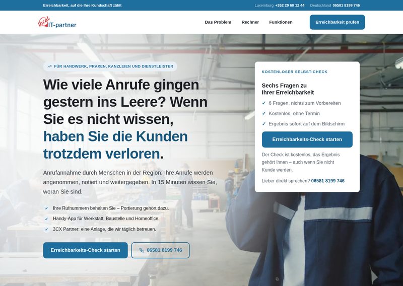This screenshot has width=403, height=286.
Task: Click the trend arrow icon in the badge
Action: (49, 66)
